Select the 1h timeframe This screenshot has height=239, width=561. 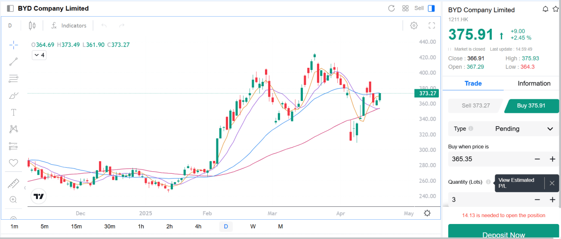(141, 227)
